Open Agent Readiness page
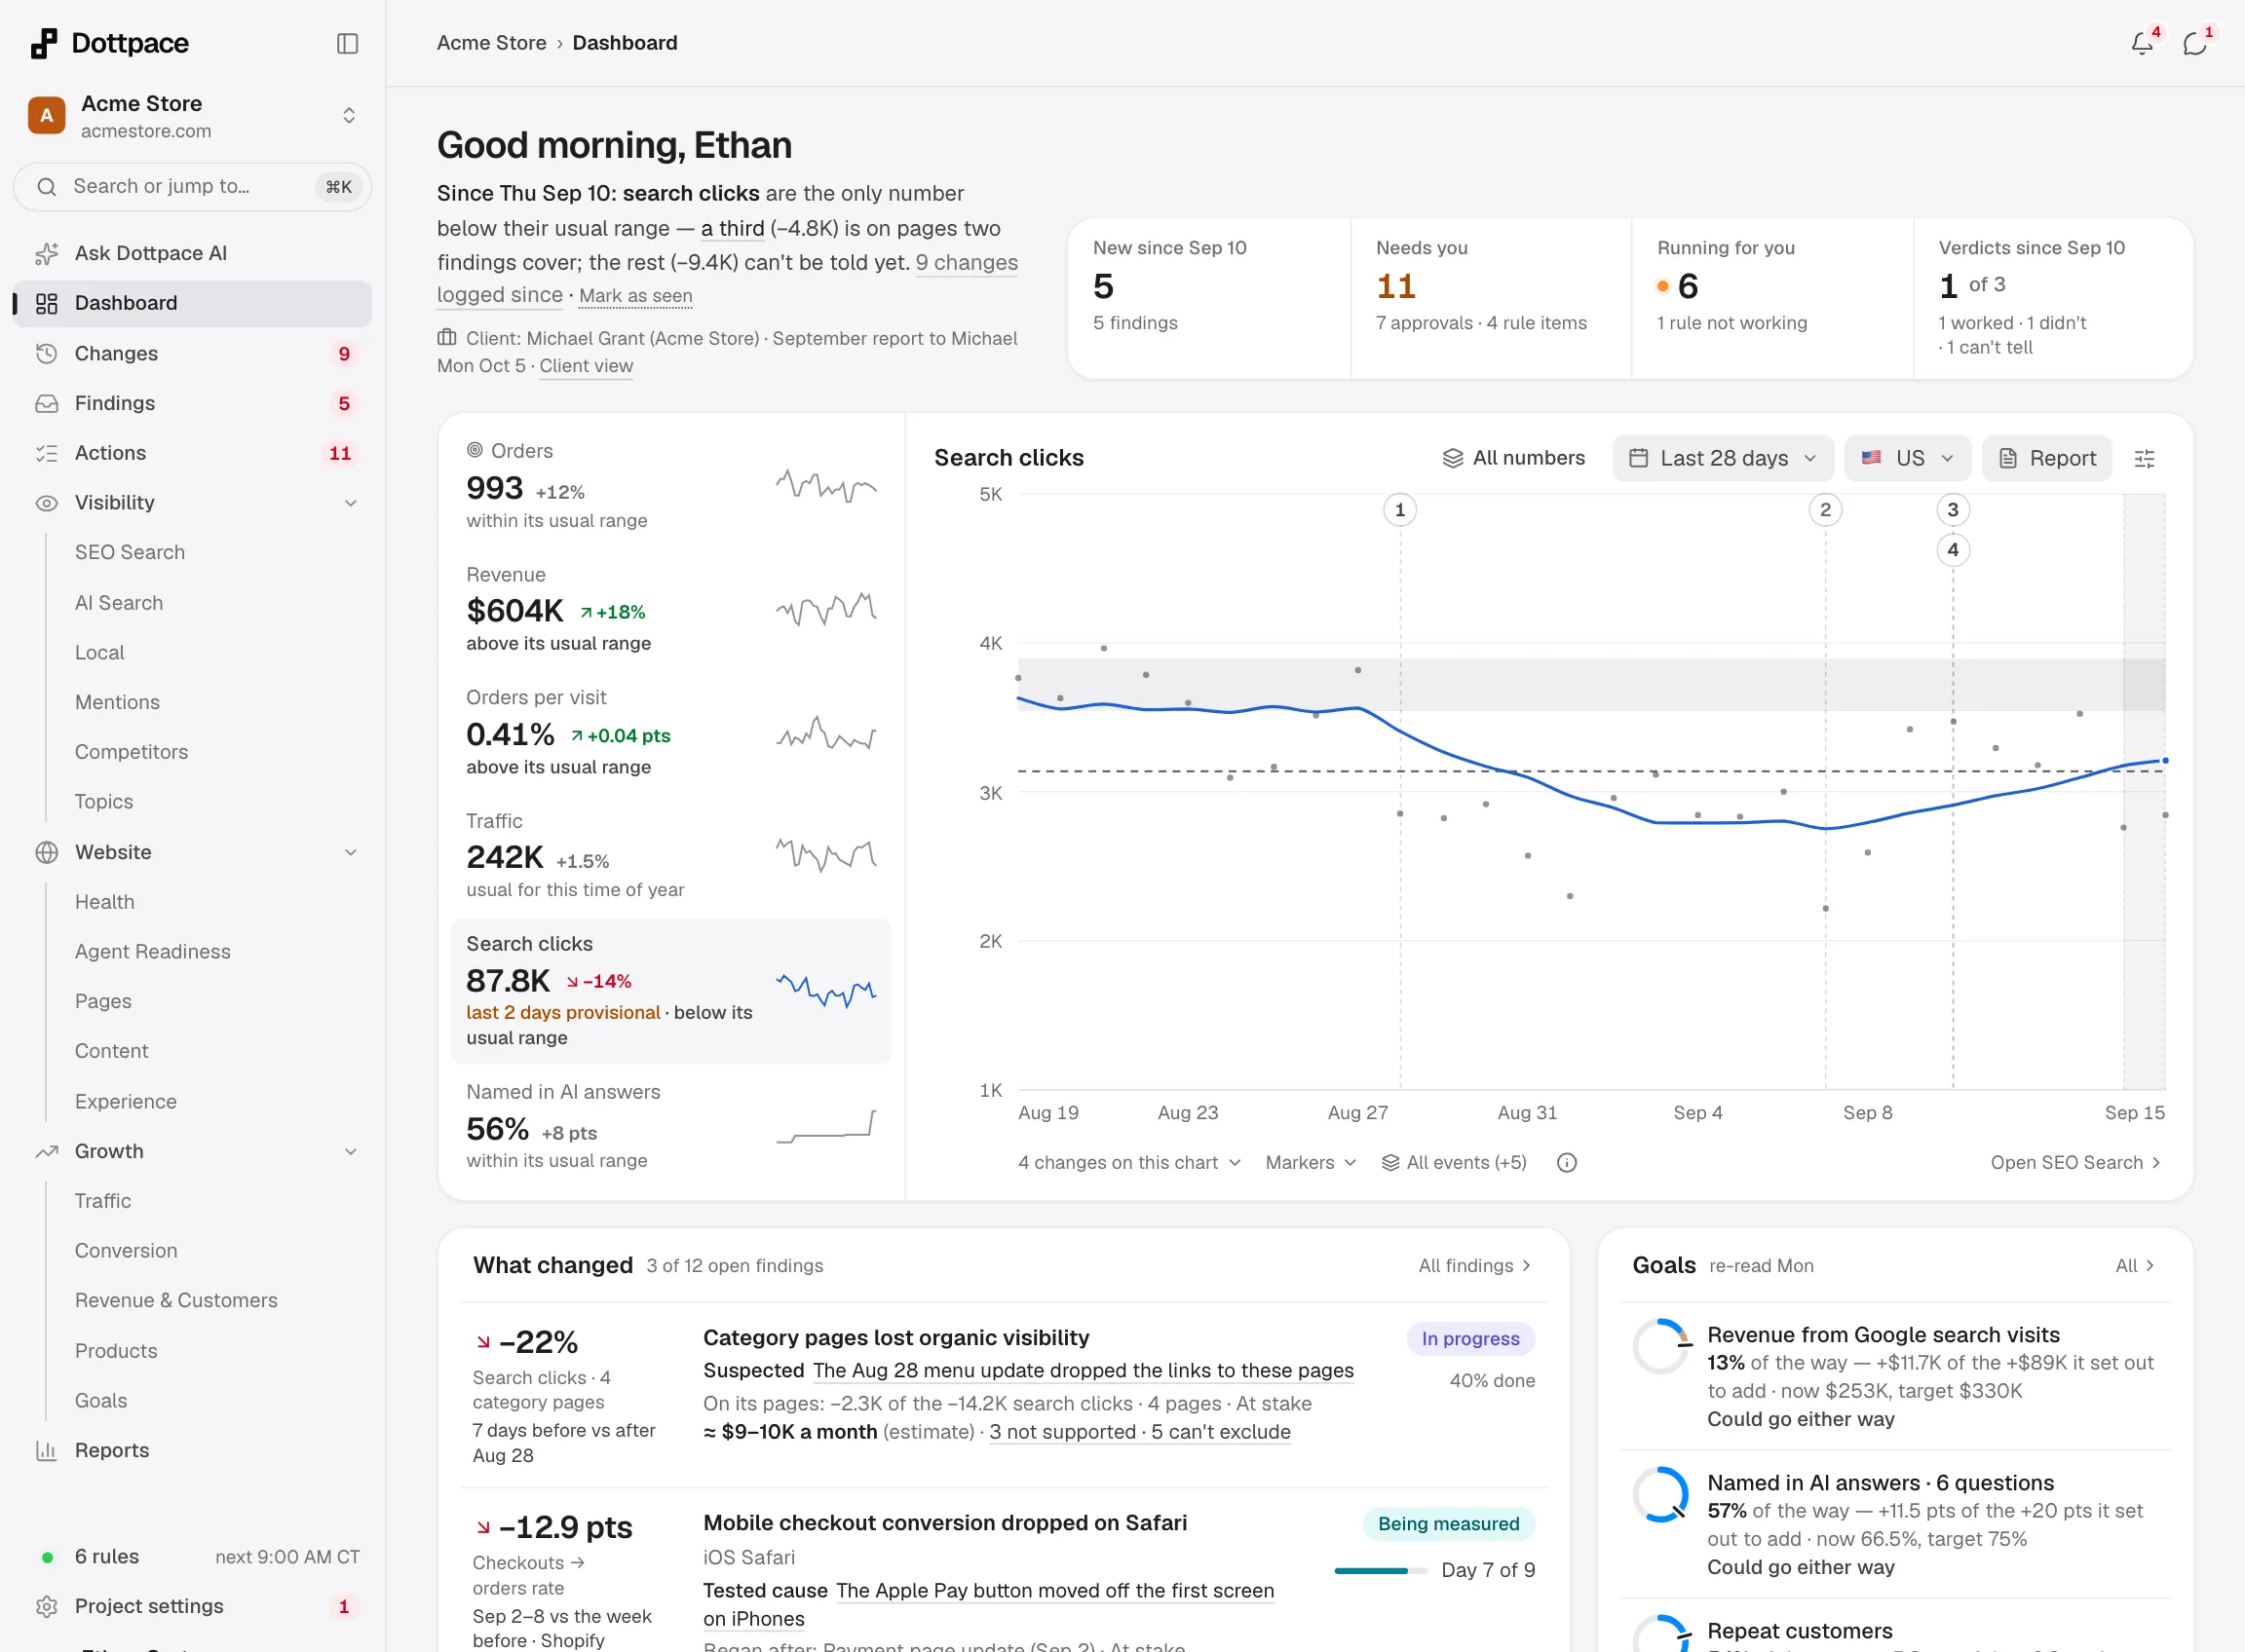The height and width of the screenshot is (1652, 2245). (x=152, y=951)
